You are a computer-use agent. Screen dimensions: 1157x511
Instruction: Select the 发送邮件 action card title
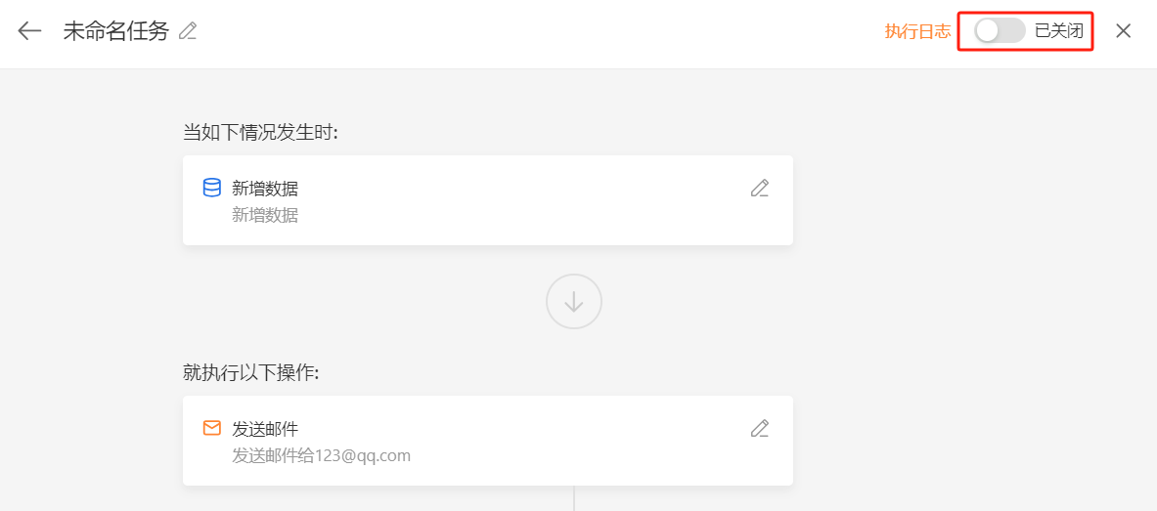[265, 428]
